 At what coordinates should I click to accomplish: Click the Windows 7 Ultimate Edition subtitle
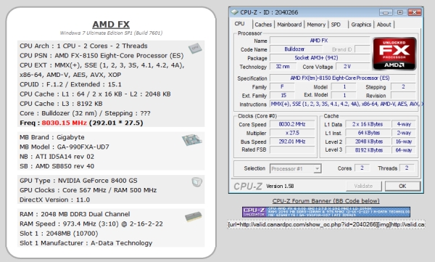tap(111, 33)
